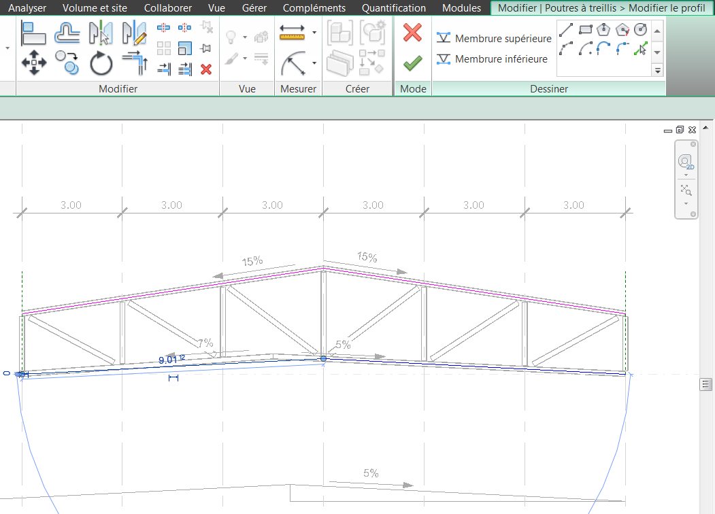Switch to the Quantification tab
Image resolution: width=715 pixels, height=514 pixels.
393,7
